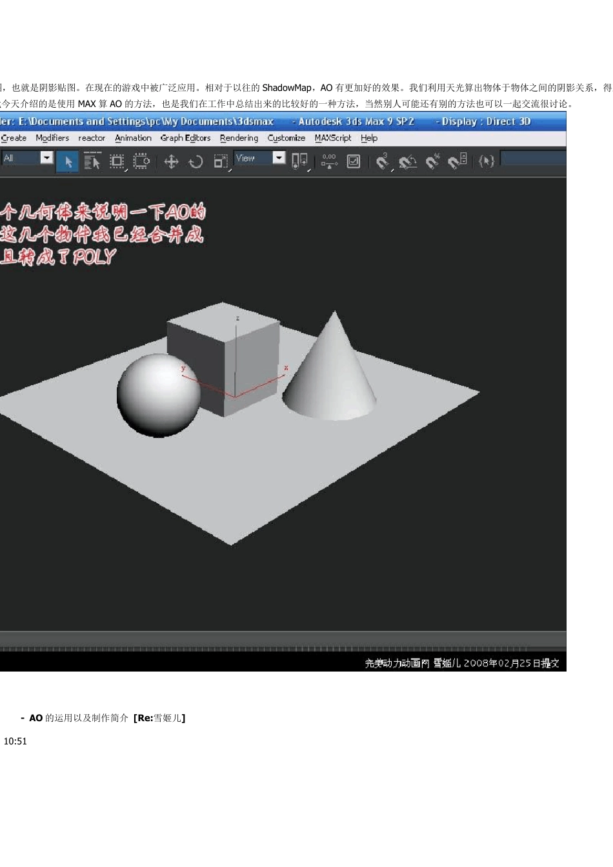Open the Animation menu
This screenshot has height=867, width=613.
(x=133, y=138)
